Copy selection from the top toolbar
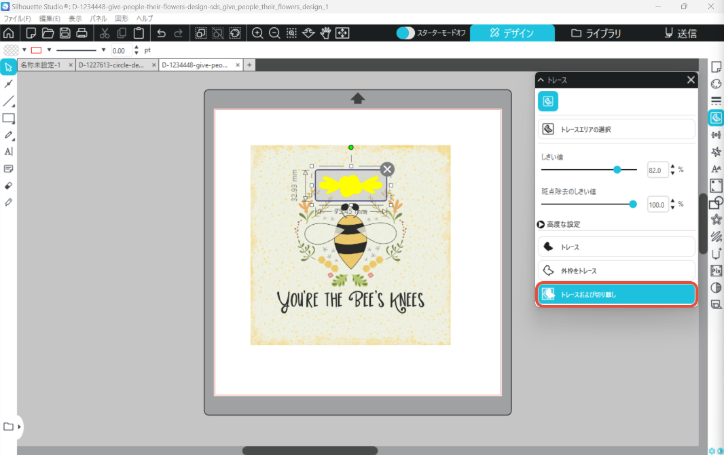This screenshot has height=455, width=724. (x=122, y=33)
